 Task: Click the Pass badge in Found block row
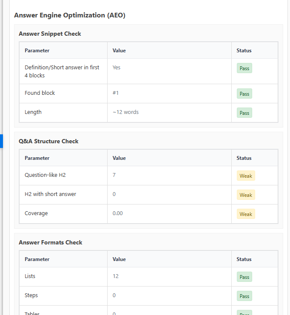coord(245,94)
